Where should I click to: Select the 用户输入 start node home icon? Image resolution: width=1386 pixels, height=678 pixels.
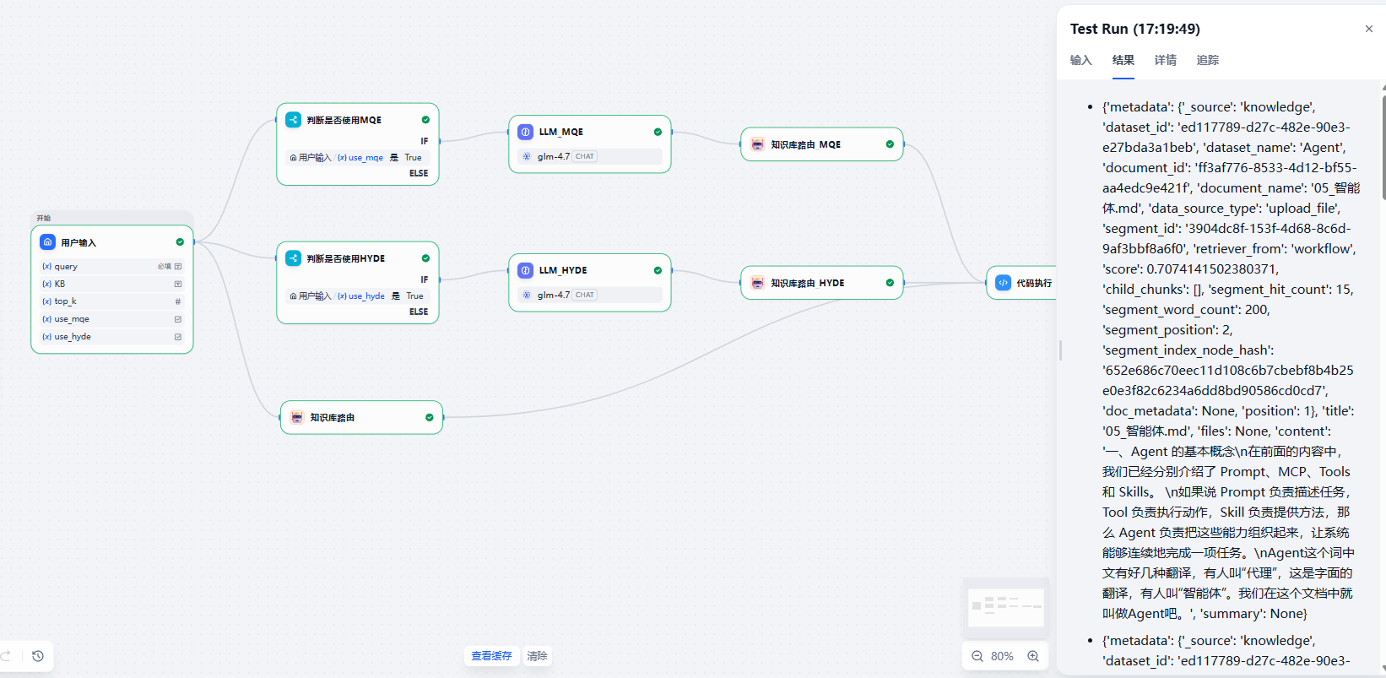[48, 242]
